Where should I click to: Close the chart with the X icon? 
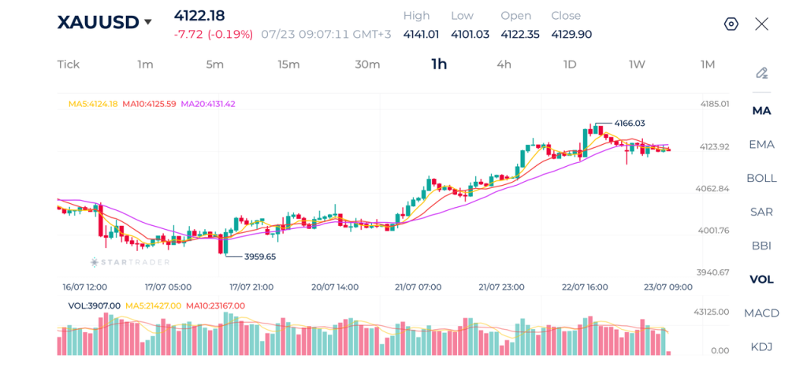tap(762, 24)
